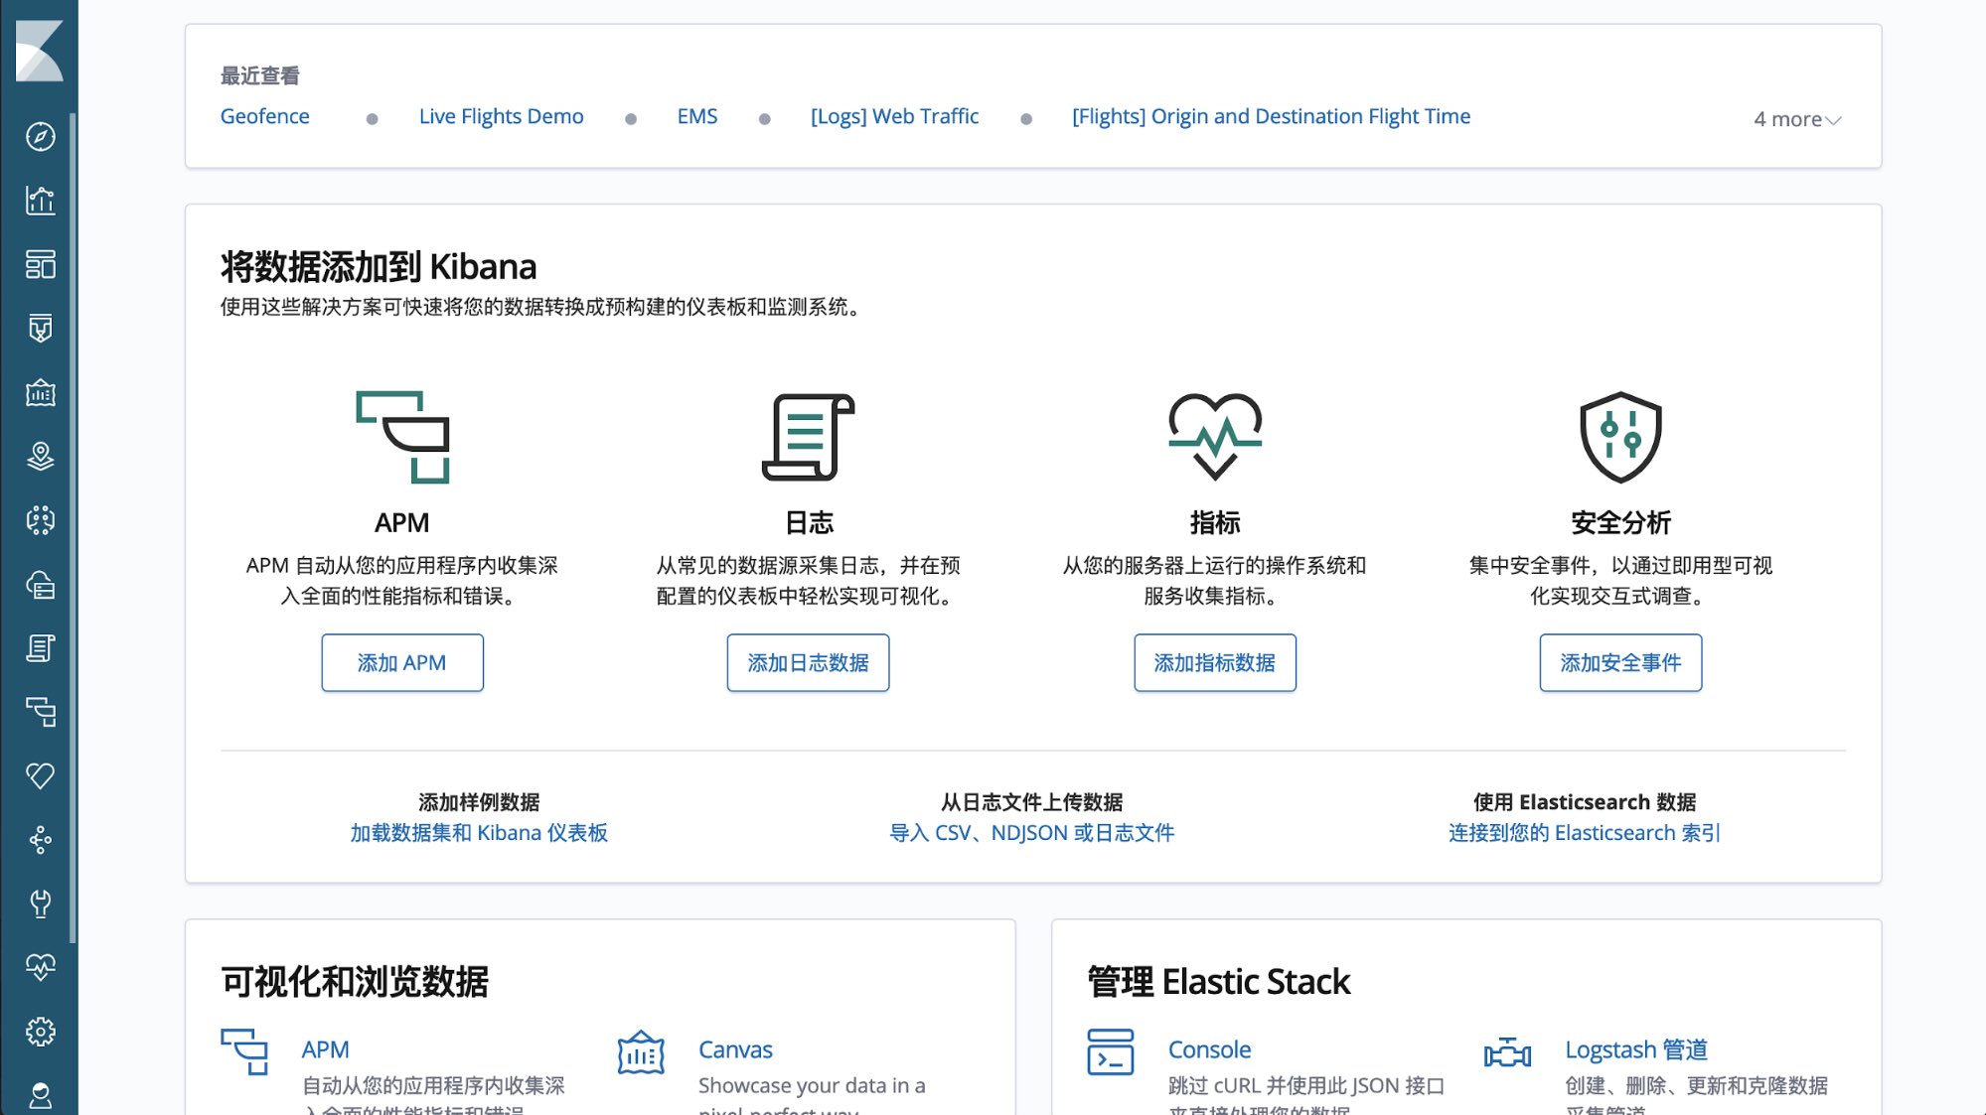Screen dimensions: 1986x1115
Task: Select the Stack Monitoring icon in sidebar
Action: [x=40, y=965]
